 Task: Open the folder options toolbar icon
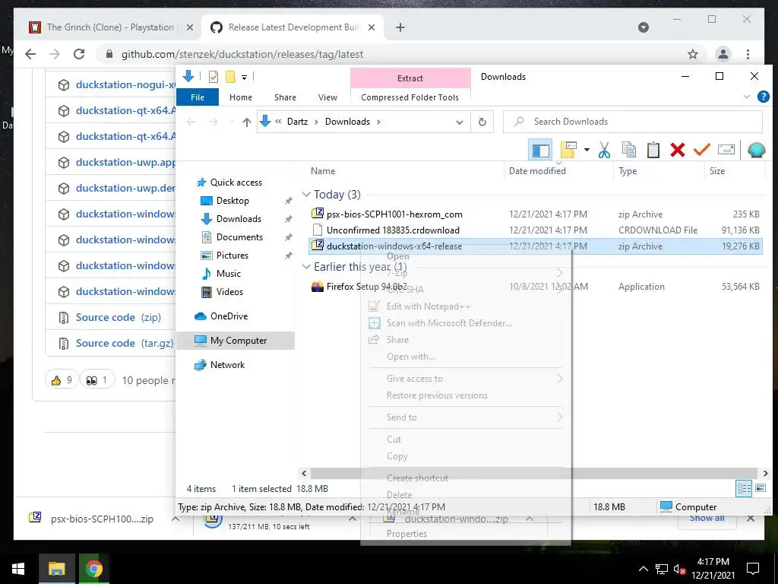568,150
